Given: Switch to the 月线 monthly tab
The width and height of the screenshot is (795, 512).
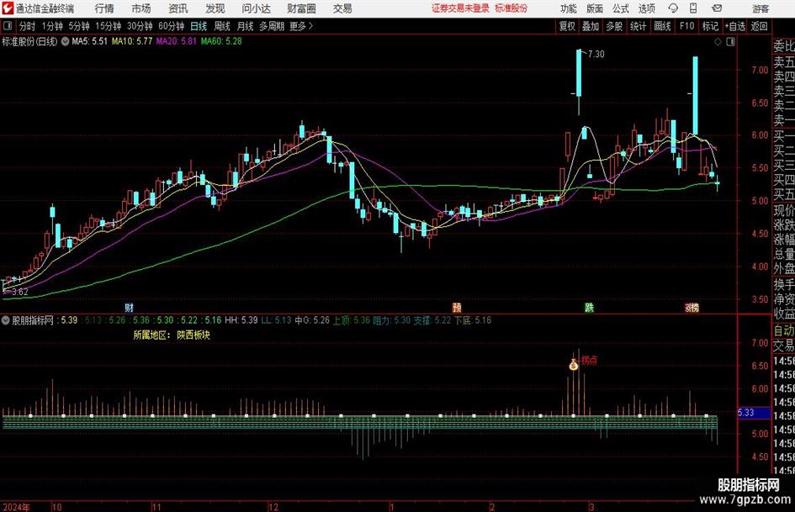Looking at the screenshot, I should tap(246, 26).
